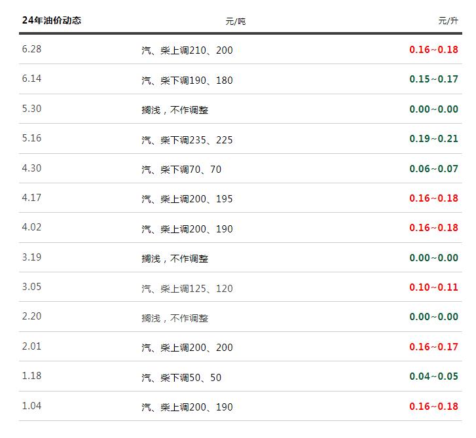
Task: Click the text 汽、柴下调50、50
Action: click(x=181, y=378)
